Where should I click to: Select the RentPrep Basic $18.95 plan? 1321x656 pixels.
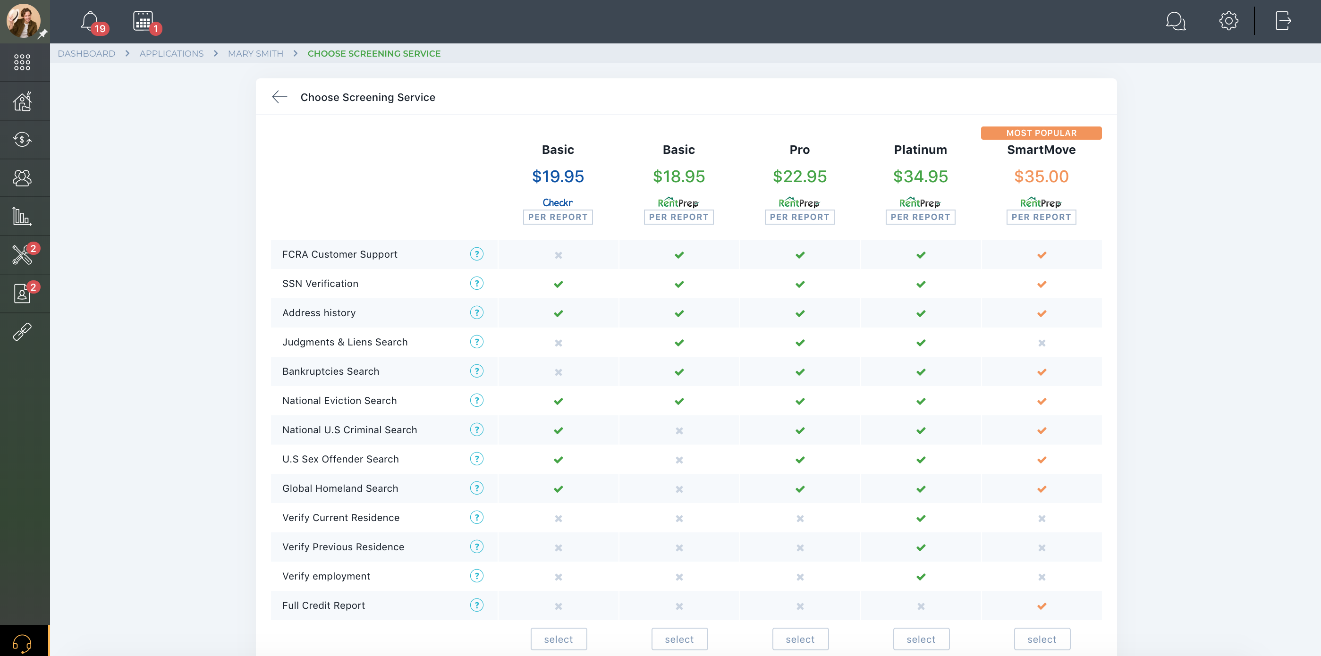point(679,639)
